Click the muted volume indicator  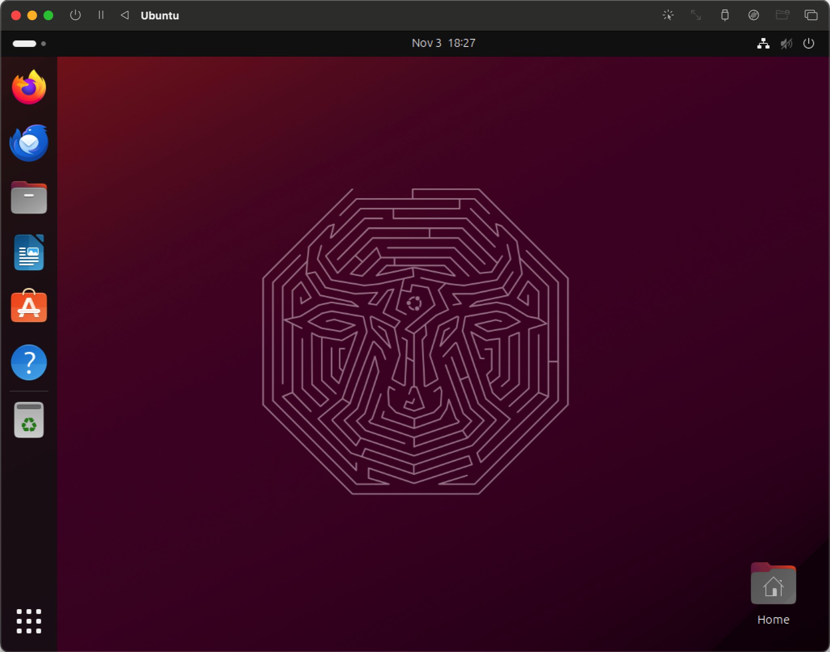(786, 43)
